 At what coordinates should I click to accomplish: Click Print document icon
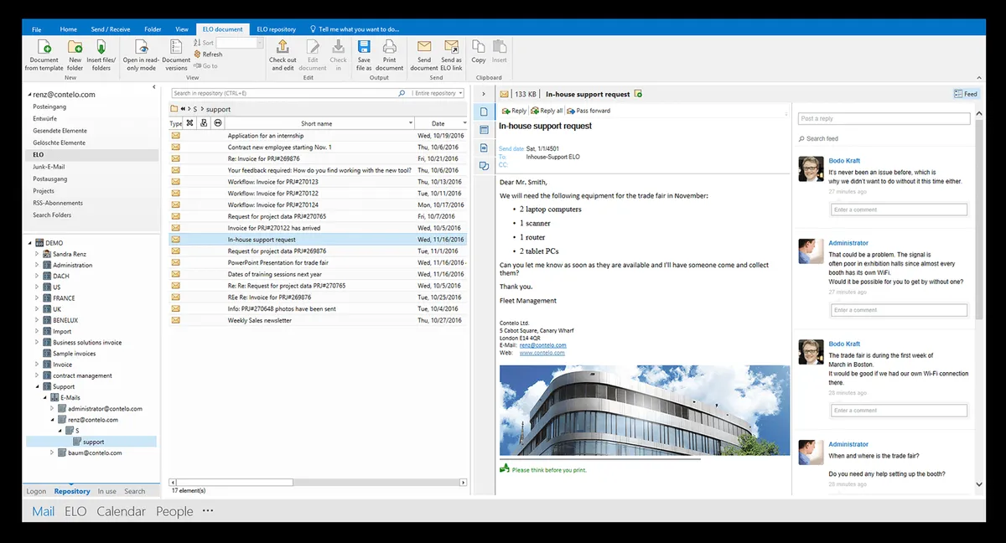[389, 48]
